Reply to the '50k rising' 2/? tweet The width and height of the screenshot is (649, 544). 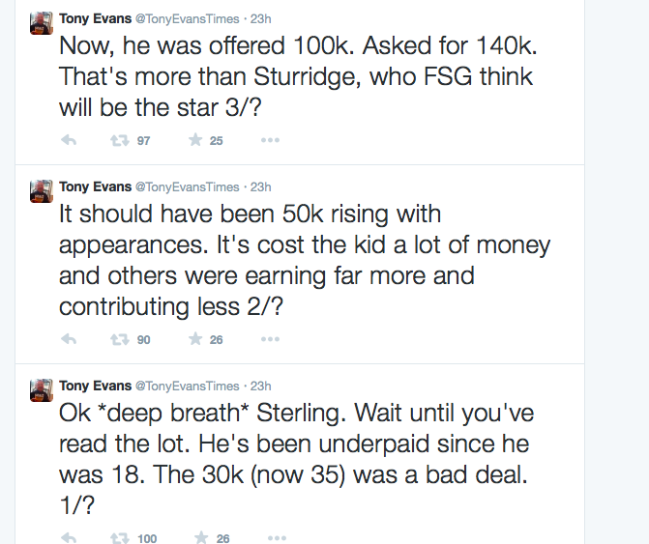point(69,339)
